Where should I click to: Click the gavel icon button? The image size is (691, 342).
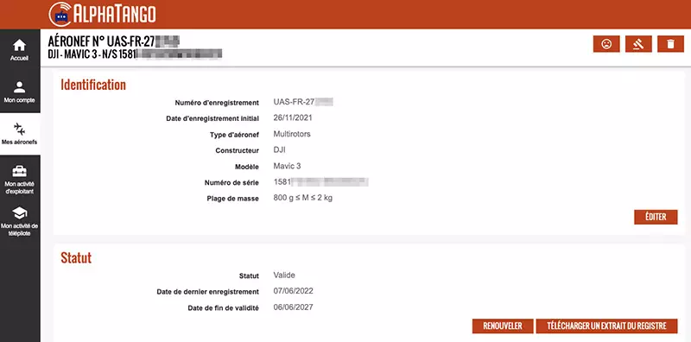638,44
